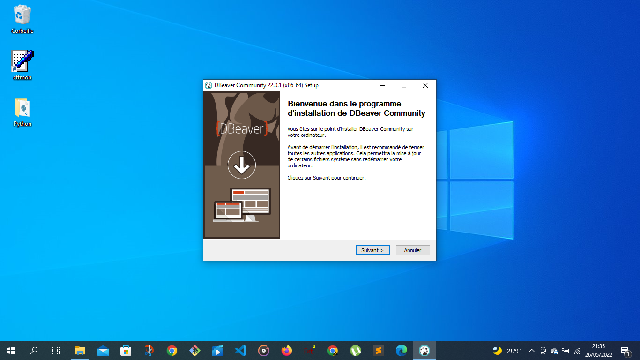The height and width of the screenshot is (360, 640).
Task: Open Microsoft Edge from the taskbar
Action: click(x=402, y=351)
